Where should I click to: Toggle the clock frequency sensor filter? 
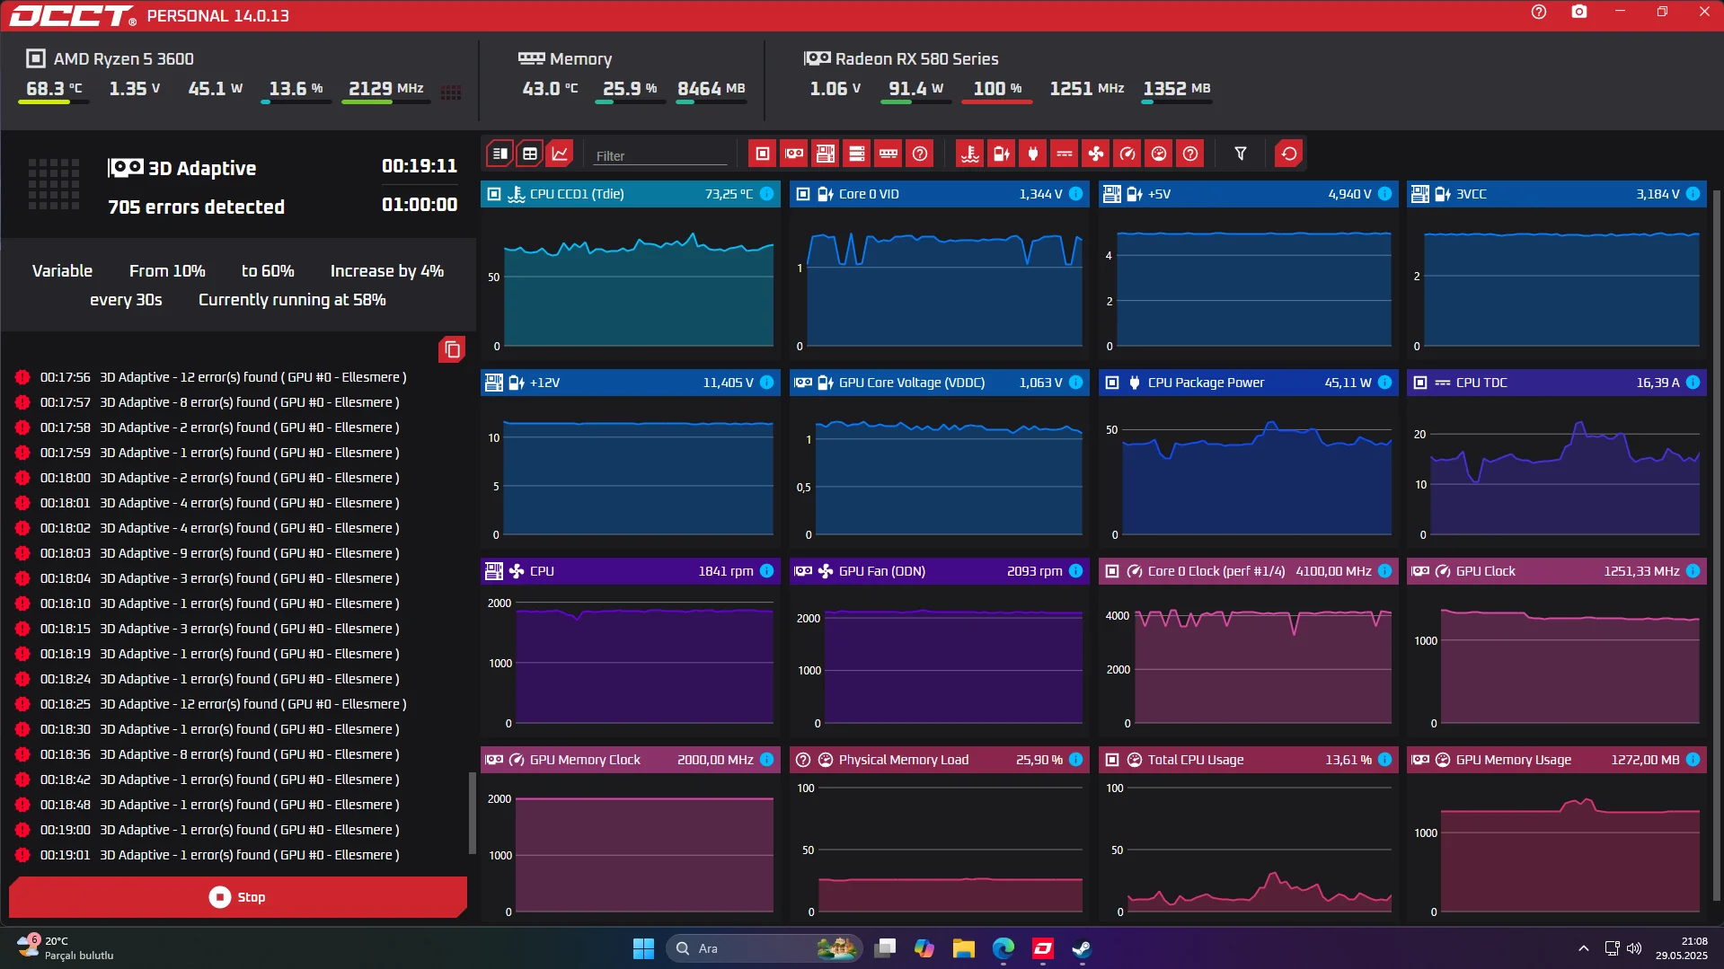(x=1127, y=154)
